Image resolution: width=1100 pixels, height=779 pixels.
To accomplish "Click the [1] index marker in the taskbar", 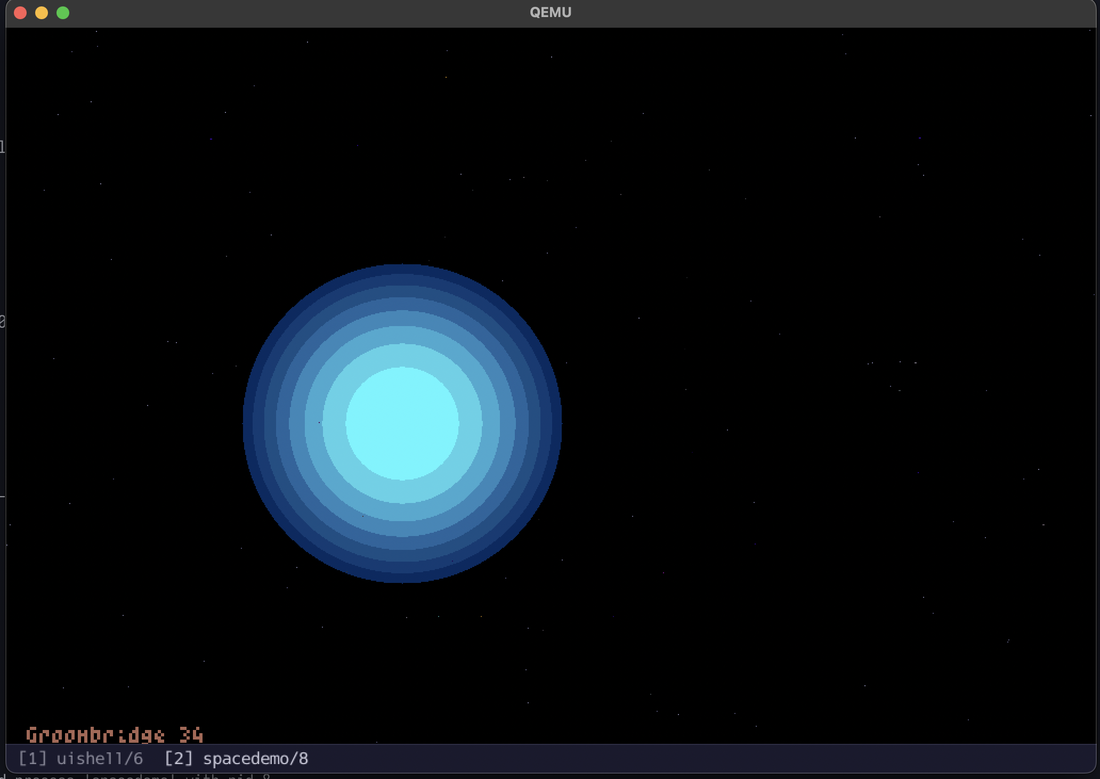I will click(x=32, y=758).
